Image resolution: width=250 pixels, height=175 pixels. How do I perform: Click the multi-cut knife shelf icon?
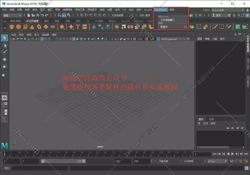(214, 27)
